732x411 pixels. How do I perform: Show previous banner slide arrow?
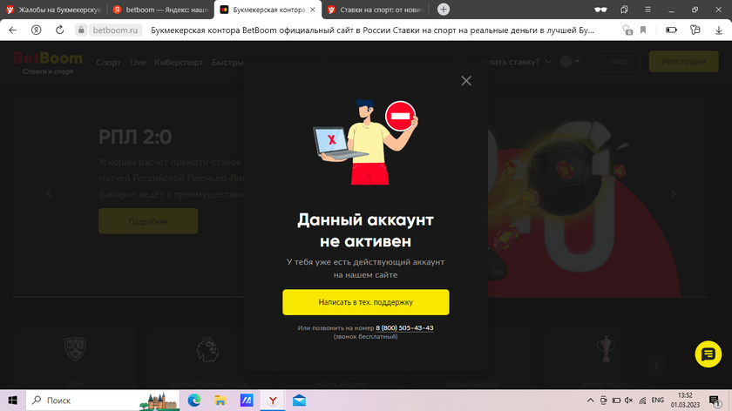(49, 193)
